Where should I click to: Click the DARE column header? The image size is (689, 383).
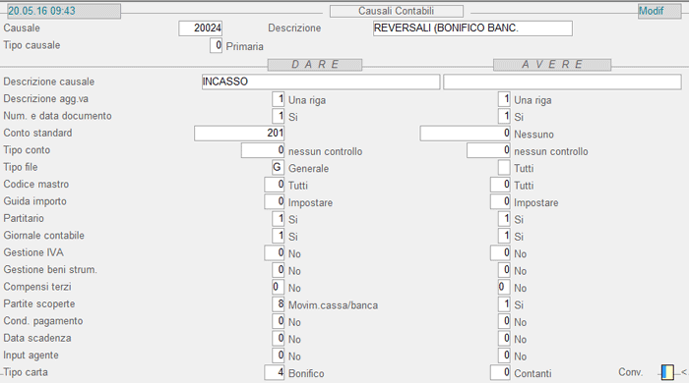click(x=315, y=65)
